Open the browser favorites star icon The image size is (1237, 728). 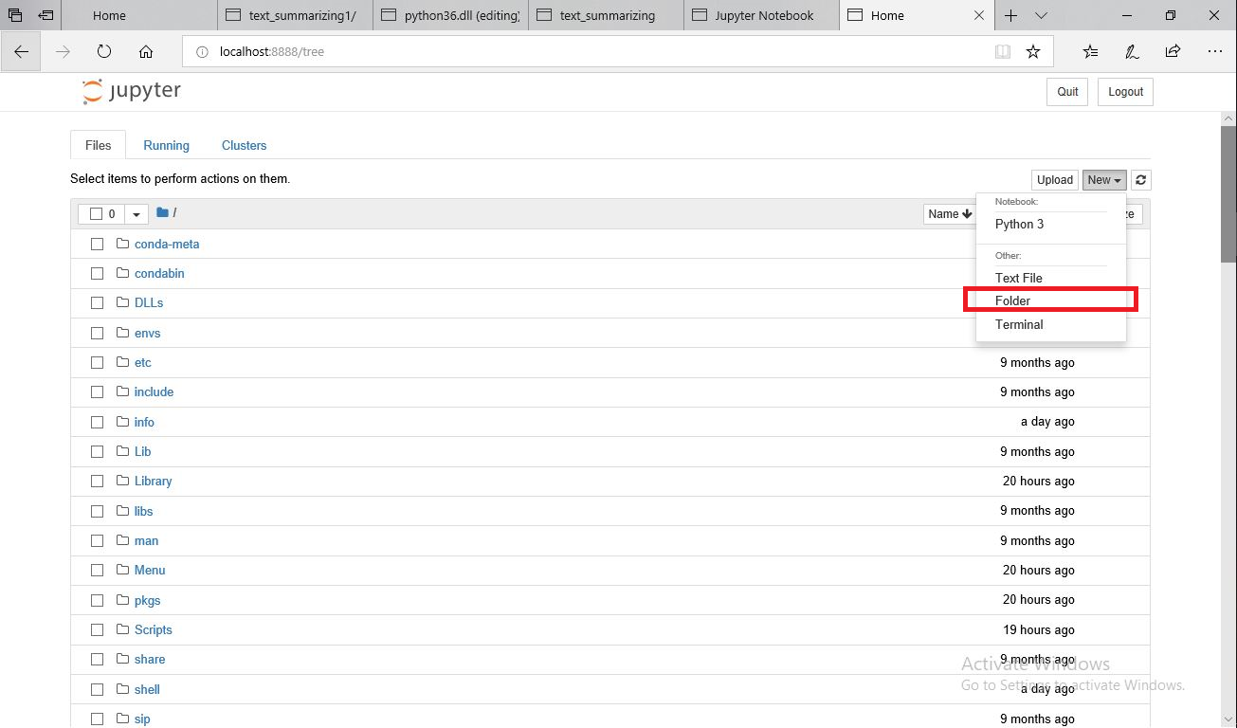click(1034, 51)
